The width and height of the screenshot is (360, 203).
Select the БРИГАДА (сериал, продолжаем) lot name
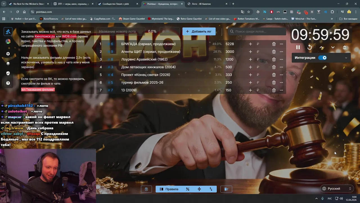[148, 44]
